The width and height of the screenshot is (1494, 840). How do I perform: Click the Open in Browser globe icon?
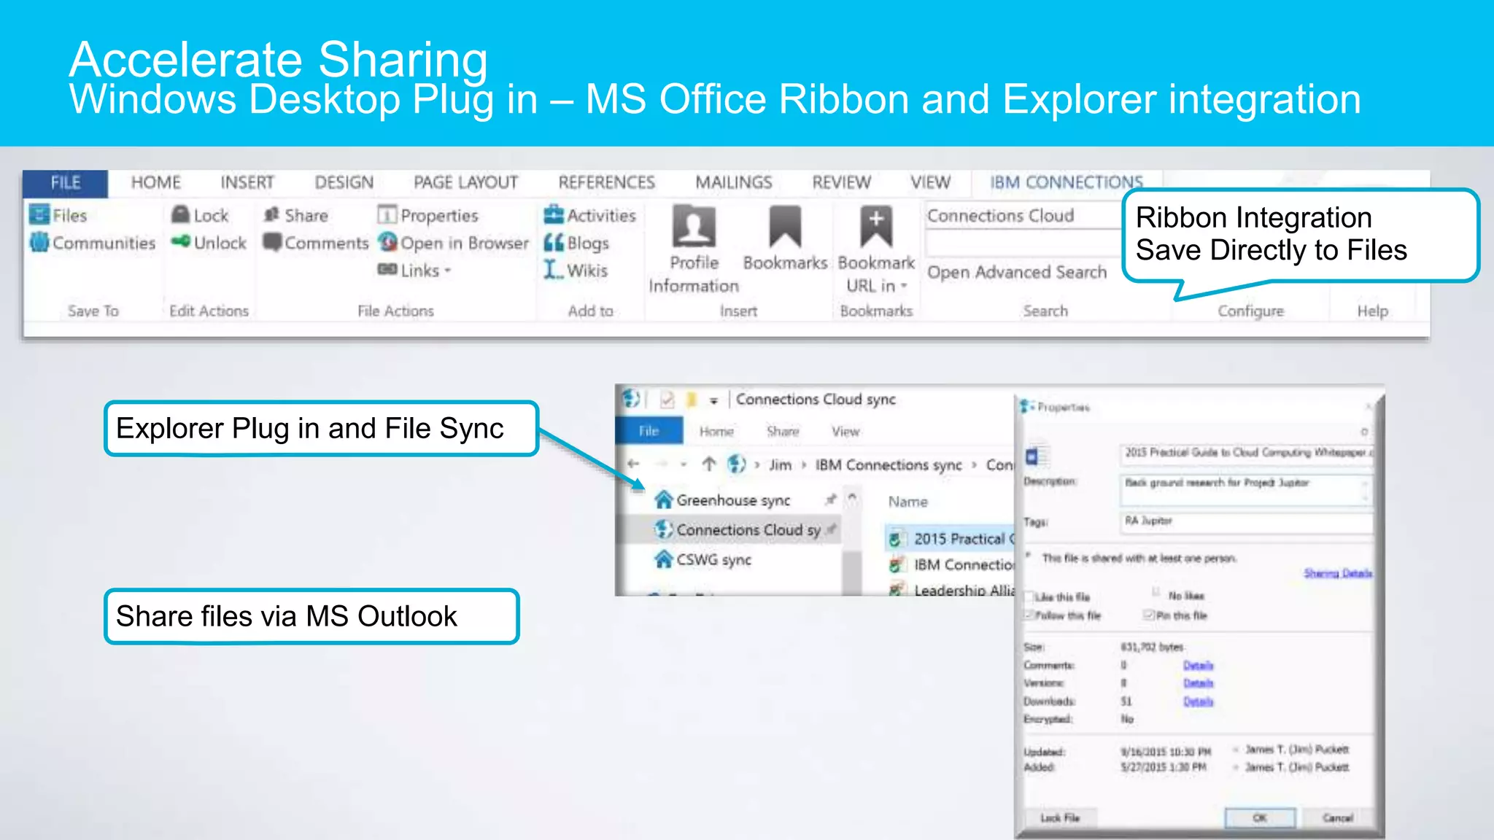tap(387, 242)
